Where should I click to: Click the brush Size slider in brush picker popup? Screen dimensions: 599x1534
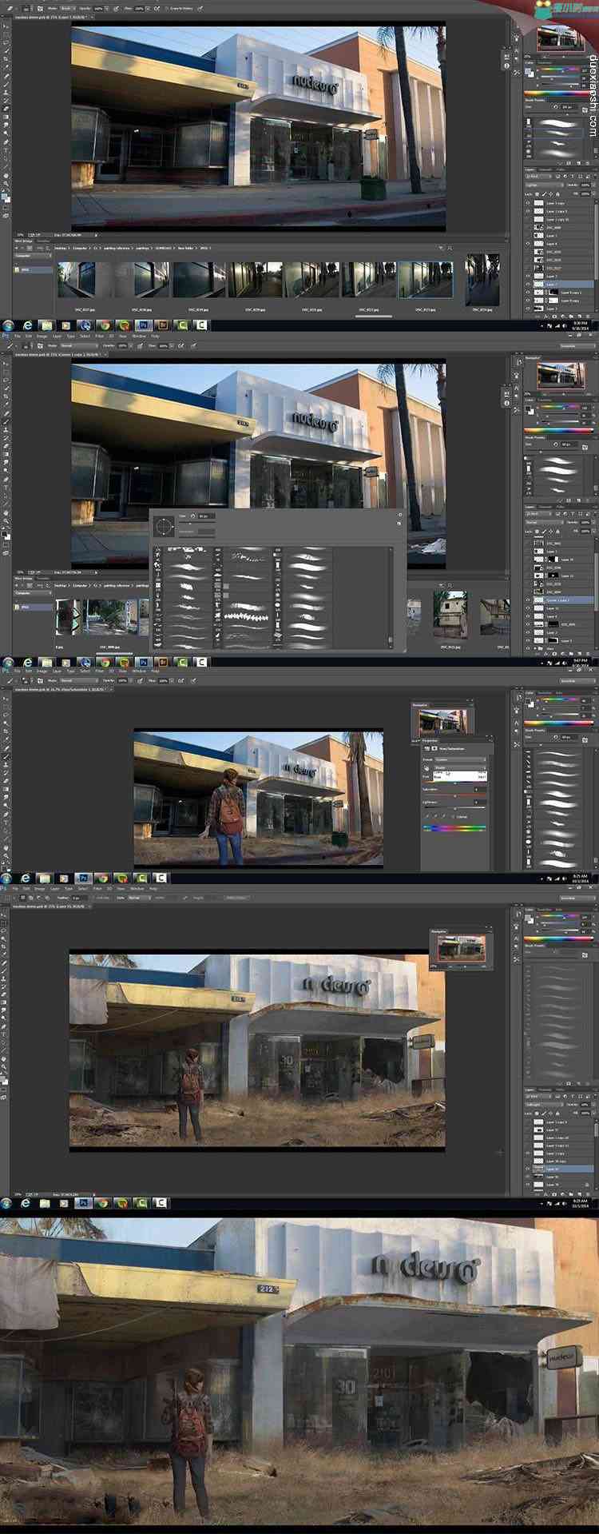coord(196,524)
